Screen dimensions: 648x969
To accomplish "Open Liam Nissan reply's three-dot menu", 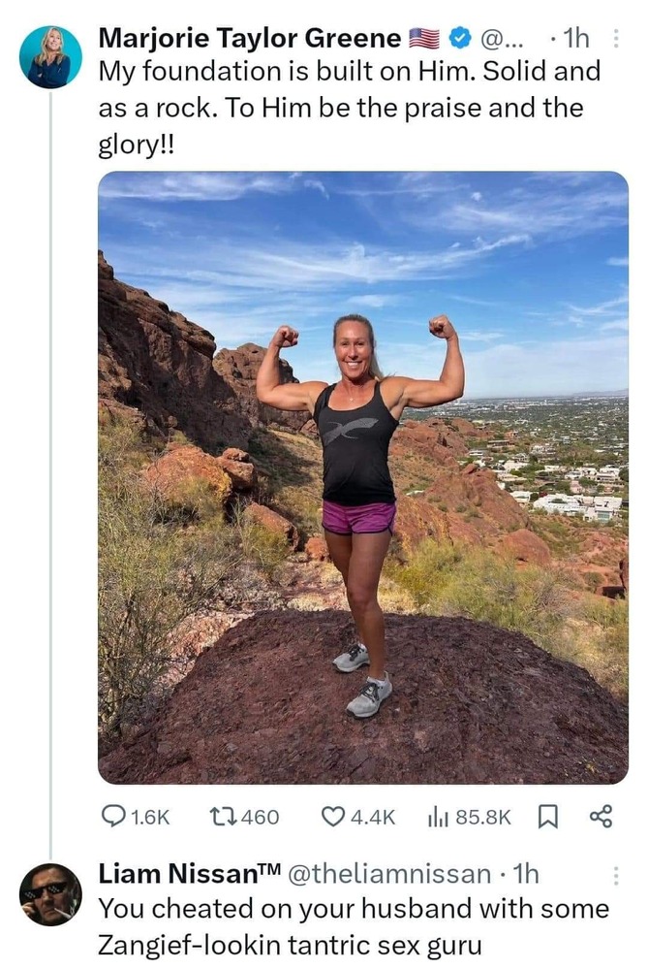I will [615, 876].
